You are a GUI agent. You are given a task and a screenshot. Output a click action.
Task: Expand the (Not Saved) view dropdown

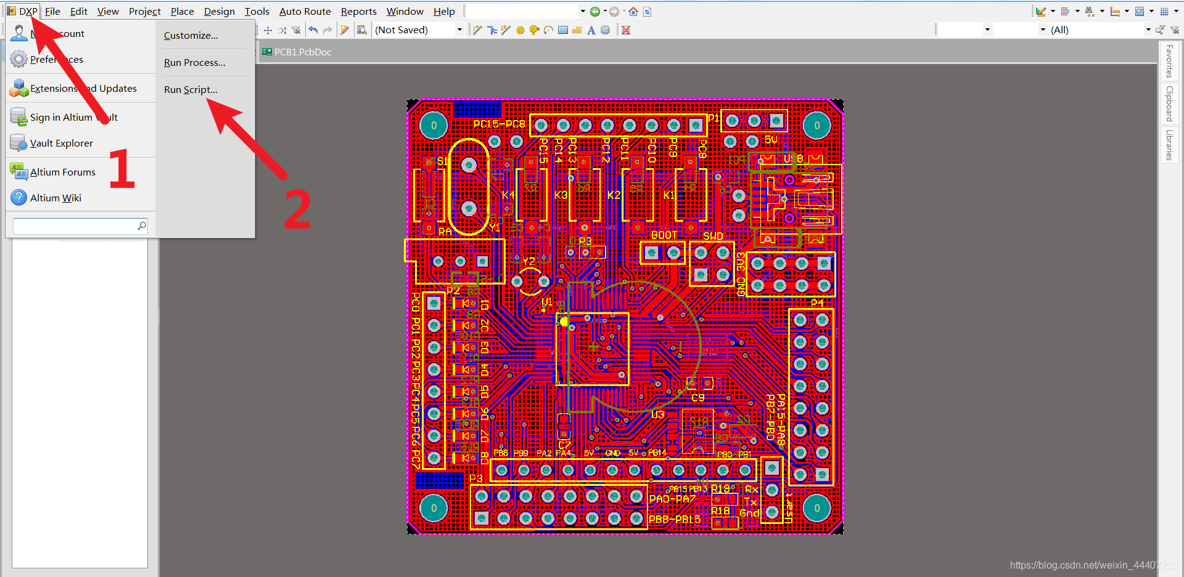tap(459, 30)
